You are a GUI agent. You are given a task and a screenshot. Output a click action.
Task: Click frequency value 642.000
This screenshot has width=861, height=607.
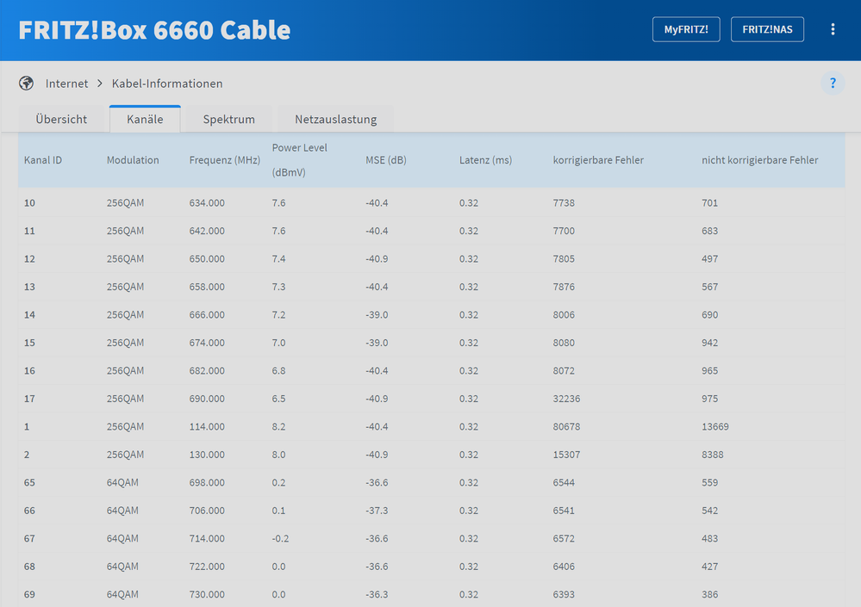207,231
